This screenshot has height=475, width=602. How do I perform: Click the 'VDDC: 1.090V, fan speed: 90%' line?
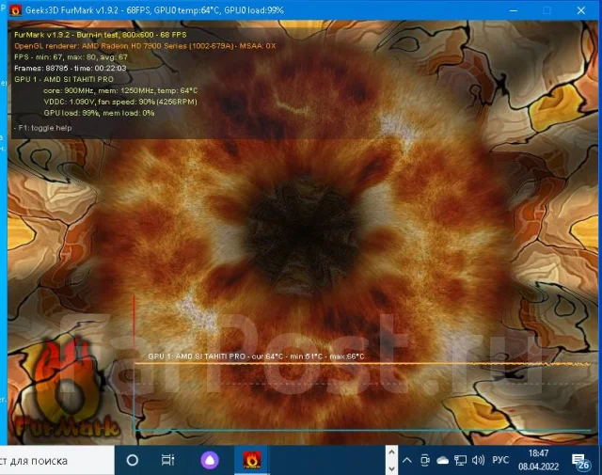click(x=120, y=102)
